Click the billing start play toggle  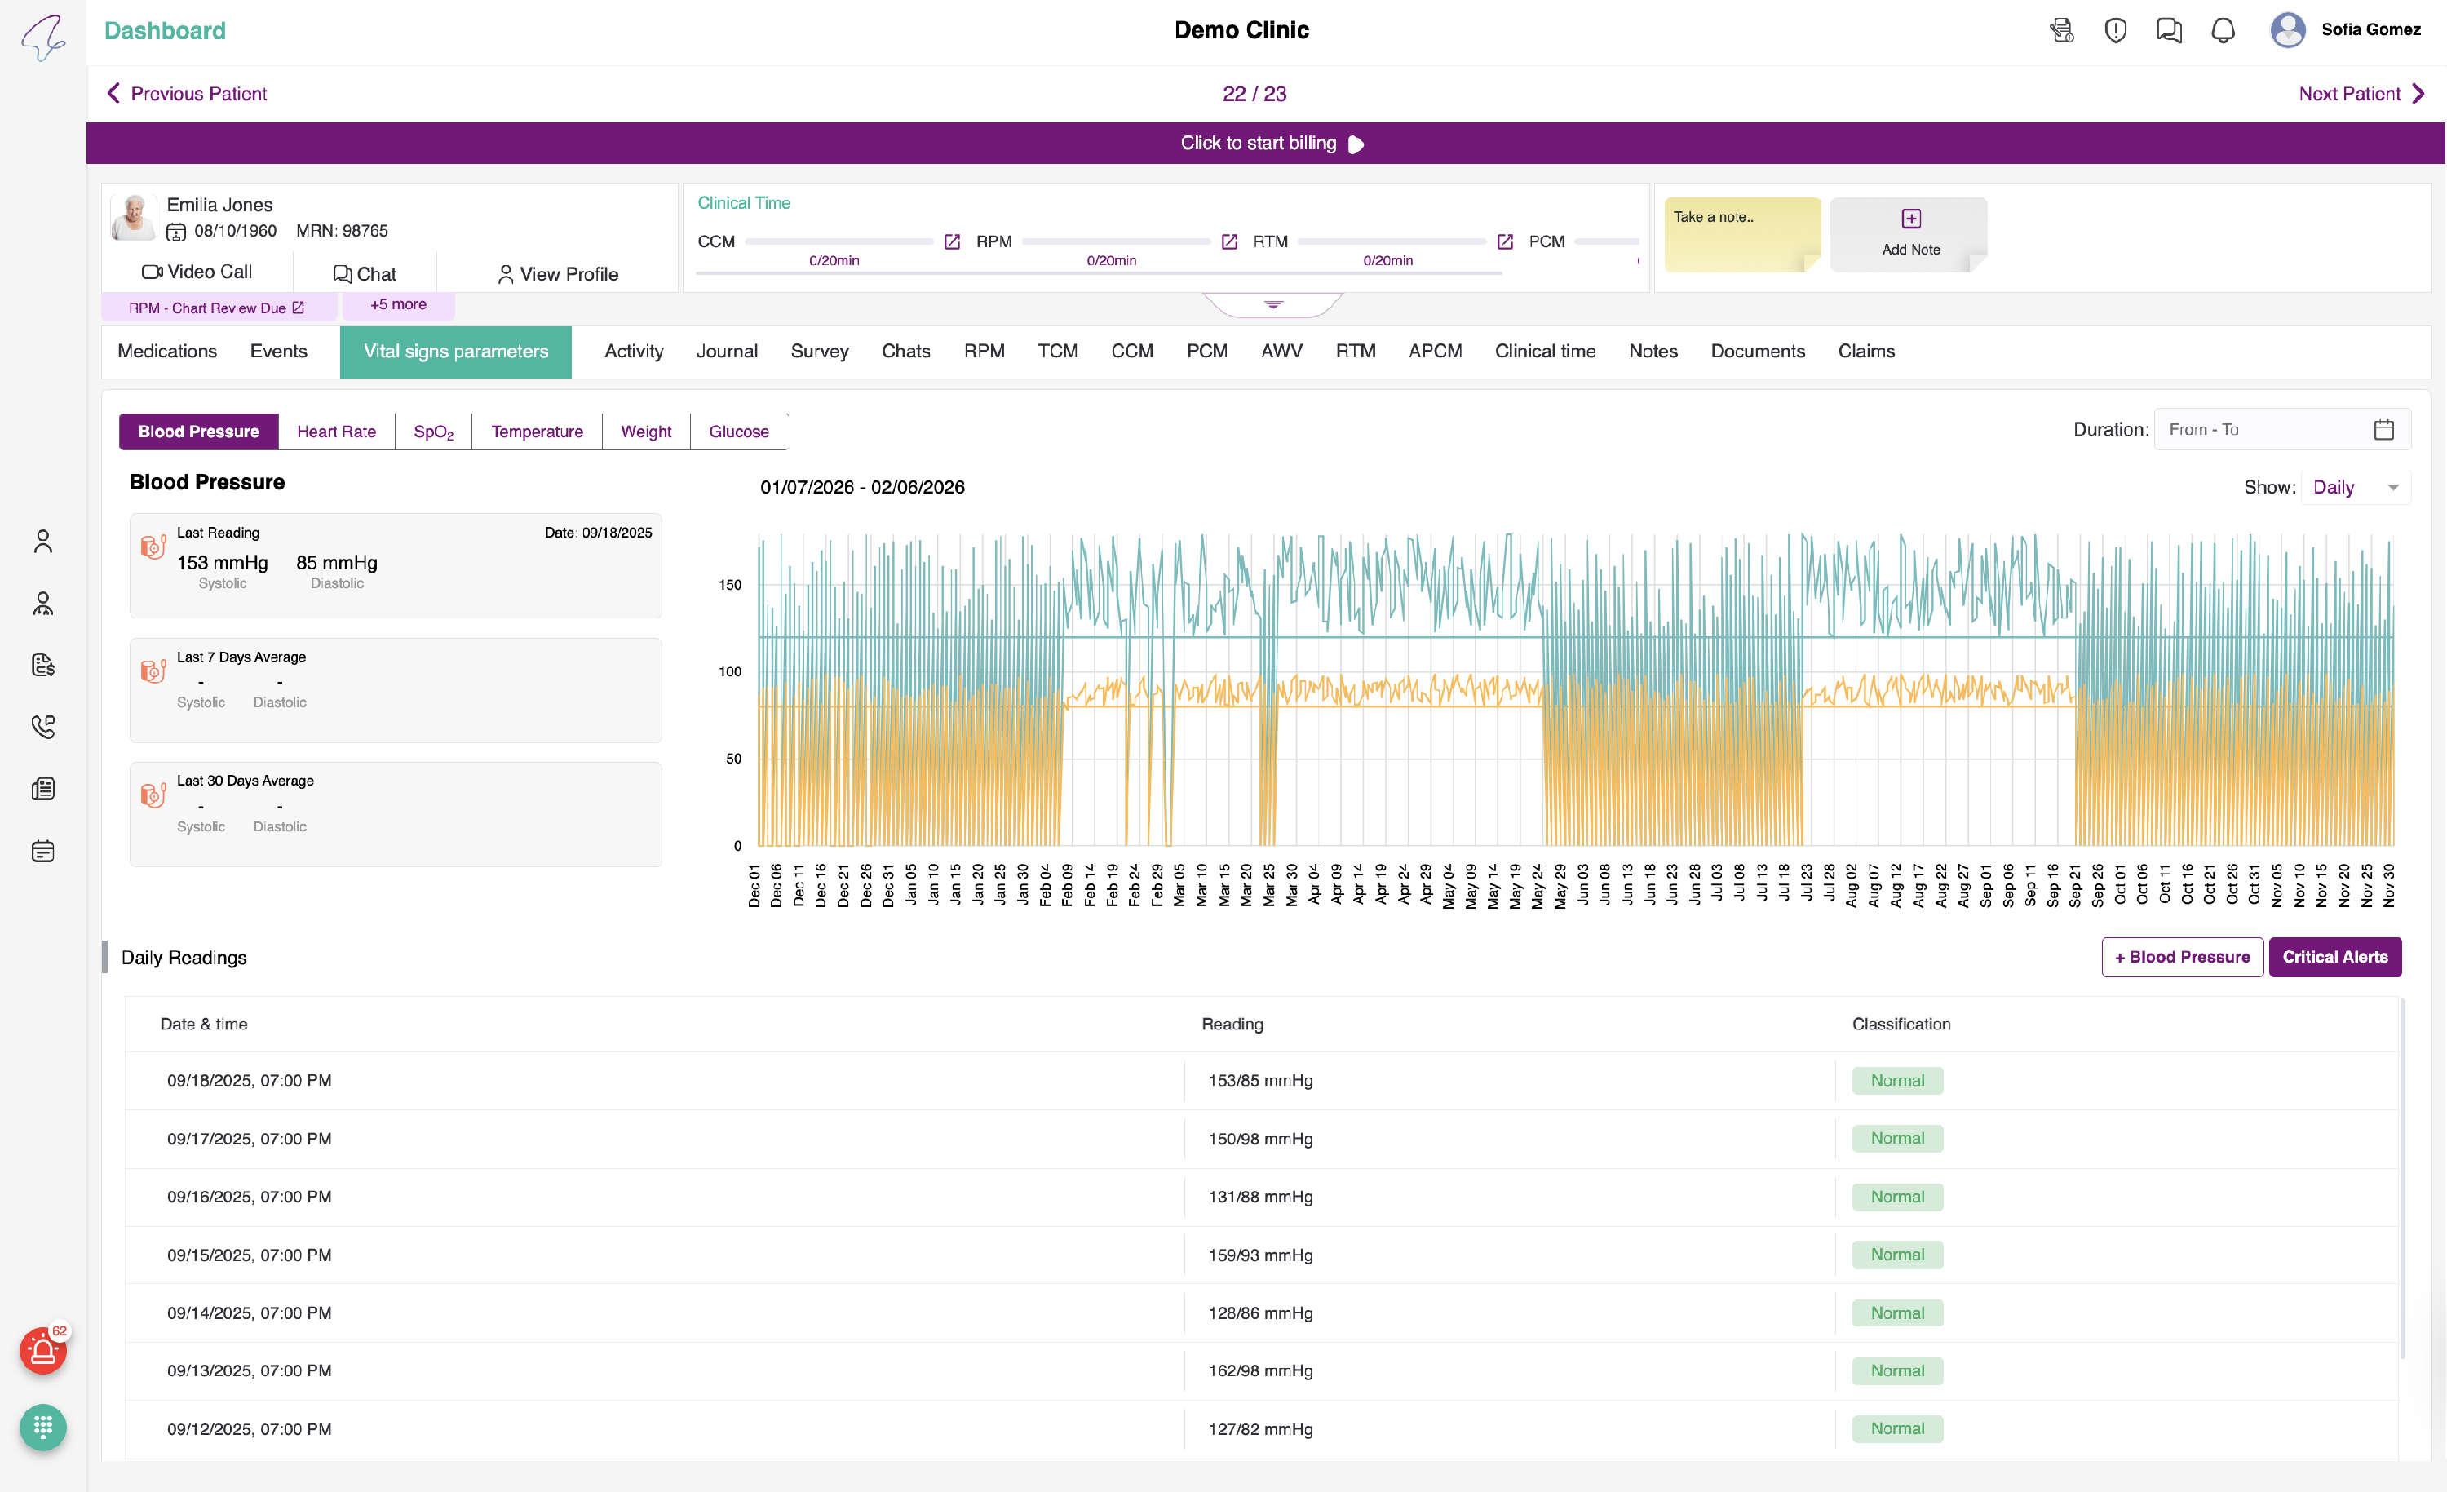coord(1356,144)
